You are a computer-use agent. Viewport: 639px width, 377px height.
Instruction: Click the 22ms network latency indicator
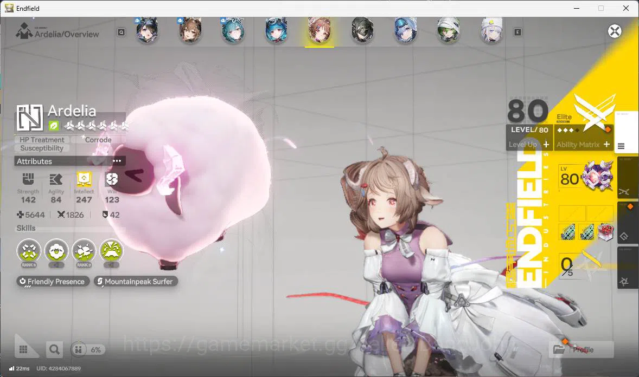point(19,368)
